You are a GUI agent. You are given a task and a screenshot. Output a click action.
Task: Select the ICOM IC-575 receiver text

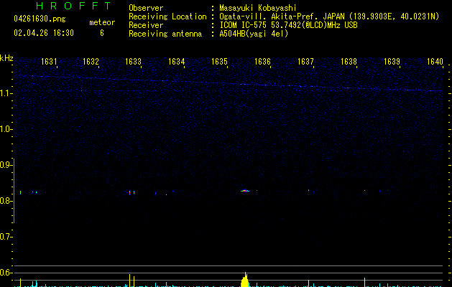pyautogui.click(x=289, y=25)
